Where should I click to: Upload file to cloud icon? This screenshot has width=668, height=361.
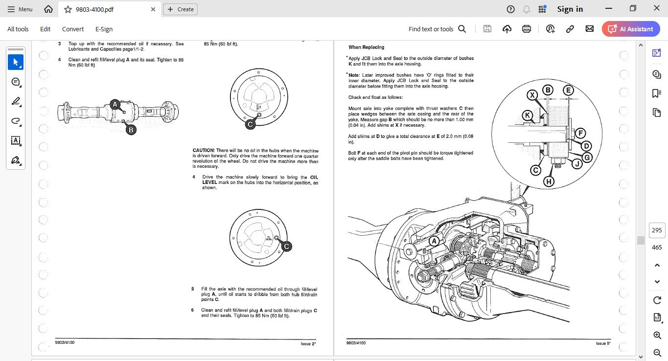507,29
